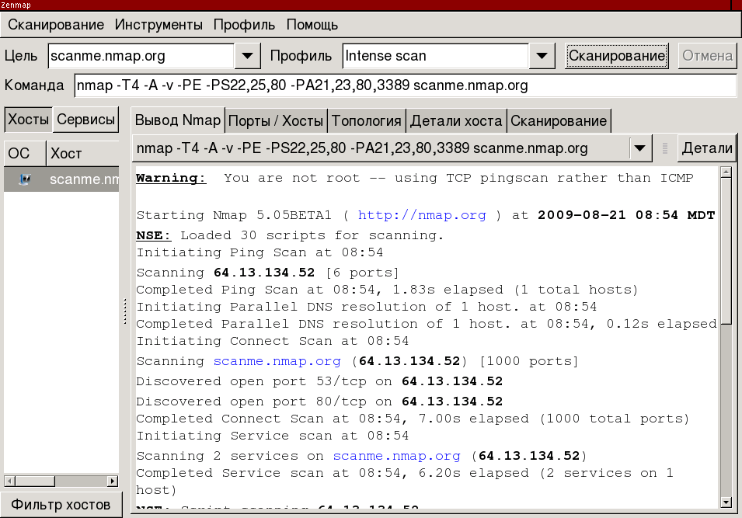Select the scanme.nmap.org host row
The height and width of the screenshot is (518, 742).
(61, 179)
